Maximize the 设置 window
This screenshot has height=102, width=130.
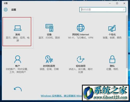point(117,3)
